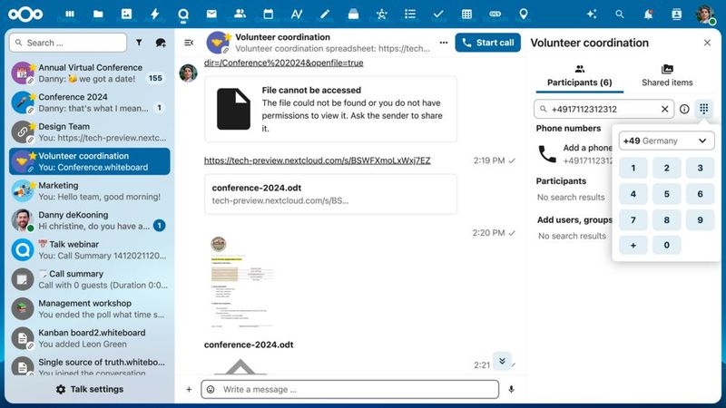This screenshot has width=726, height=408.
Task: Collapse the conversation list sidebar
Action: [x=189, y=43]
